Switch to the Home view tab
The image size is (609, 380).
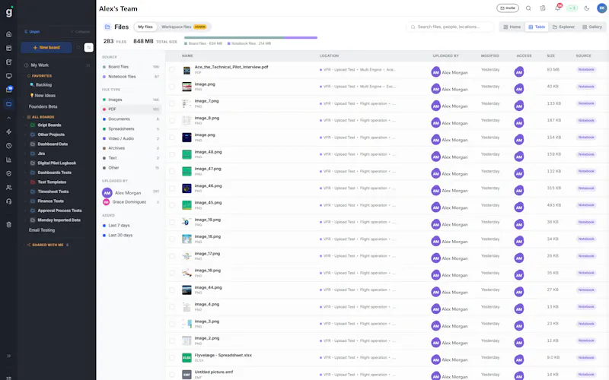tap(512, 27)
